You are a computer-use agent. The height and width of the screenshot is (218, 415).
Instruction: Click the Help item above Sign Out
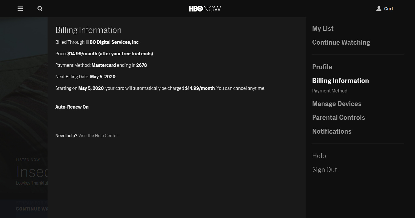[x=319, y=156]
